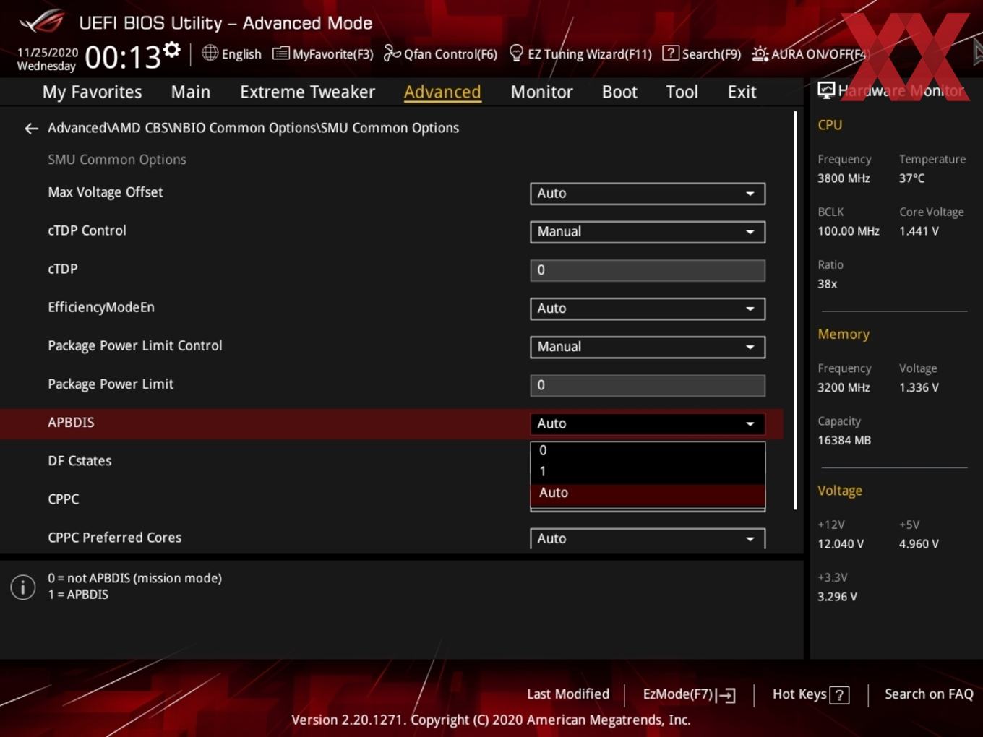
Task: Click the CPU frequency 3800 MHz value
Action: pyautogui.click(x=844, y=178)
